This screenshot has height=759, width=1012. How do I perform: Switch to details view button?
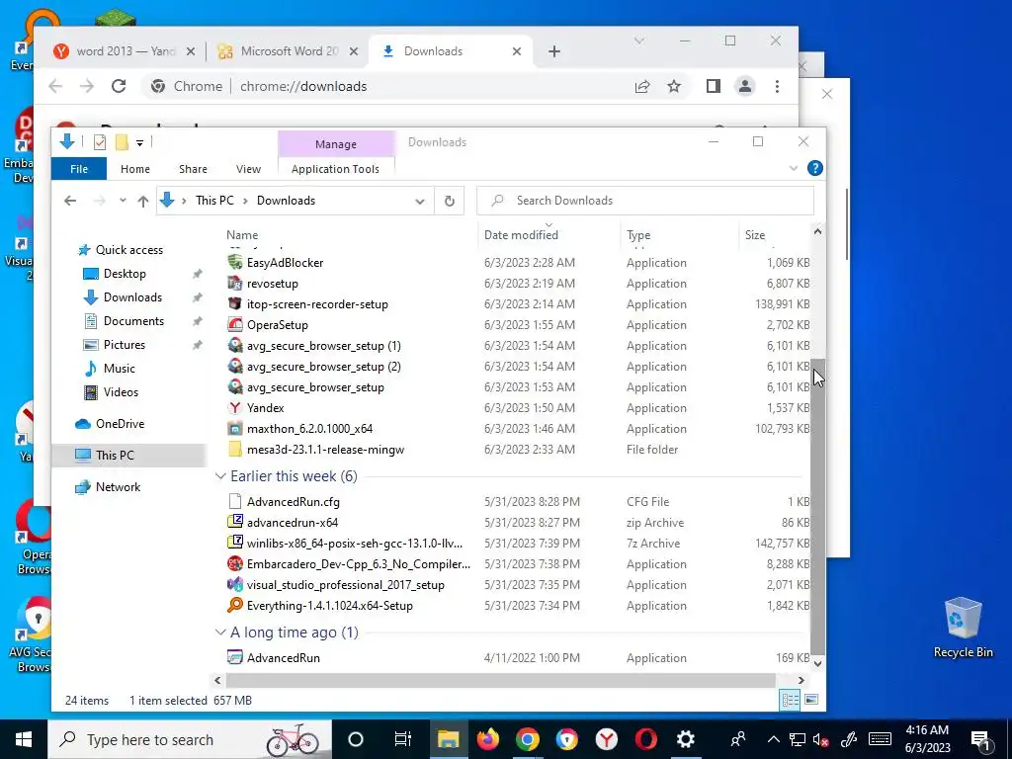[790, 700]
